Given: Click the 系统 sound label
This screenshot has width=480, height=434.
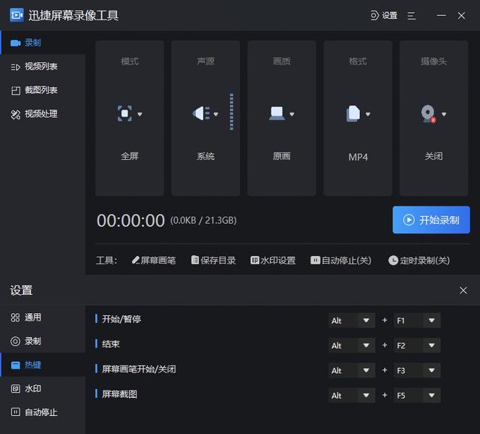Looking at the screenshot, I should [x=205, y=156].
